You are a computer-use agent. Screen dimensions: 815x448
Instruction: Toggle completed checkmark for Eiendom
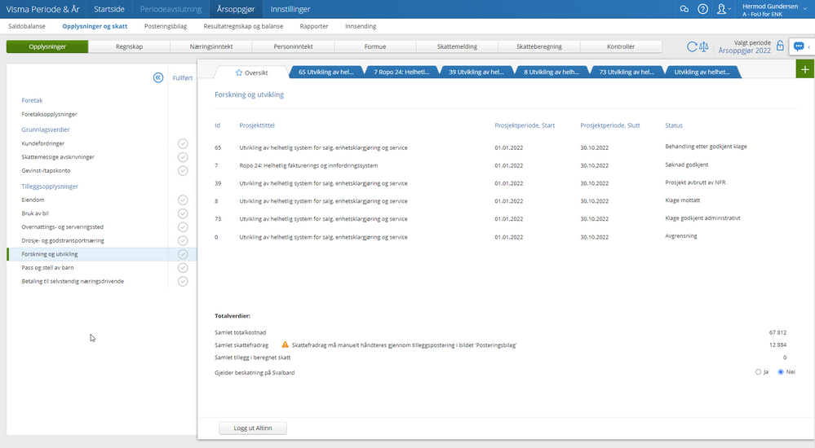[183, 200]
